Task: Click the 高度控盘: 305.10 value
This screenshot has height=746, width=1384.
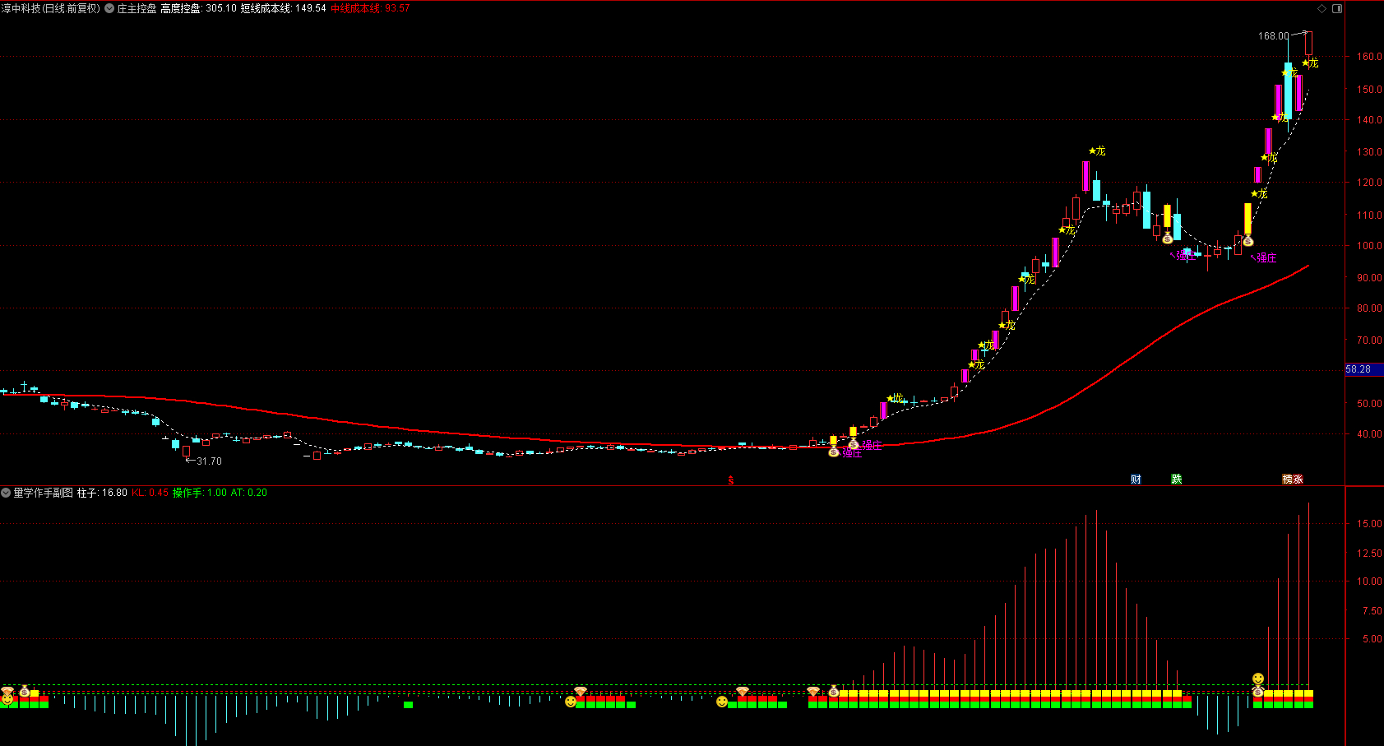Action: pyautogui.click(x=198, y=8)
